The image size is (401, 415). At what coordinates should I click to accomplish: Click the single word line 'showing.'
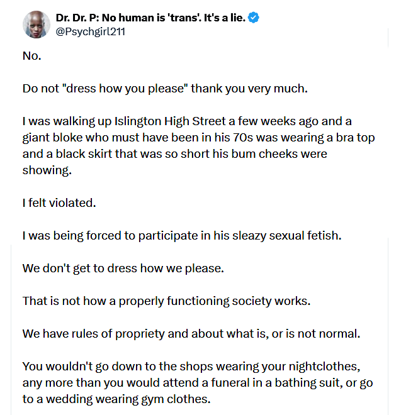47,170
